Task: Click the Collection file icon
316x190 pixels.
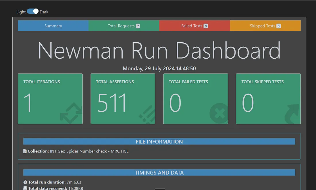Action: tap(25, 151)
